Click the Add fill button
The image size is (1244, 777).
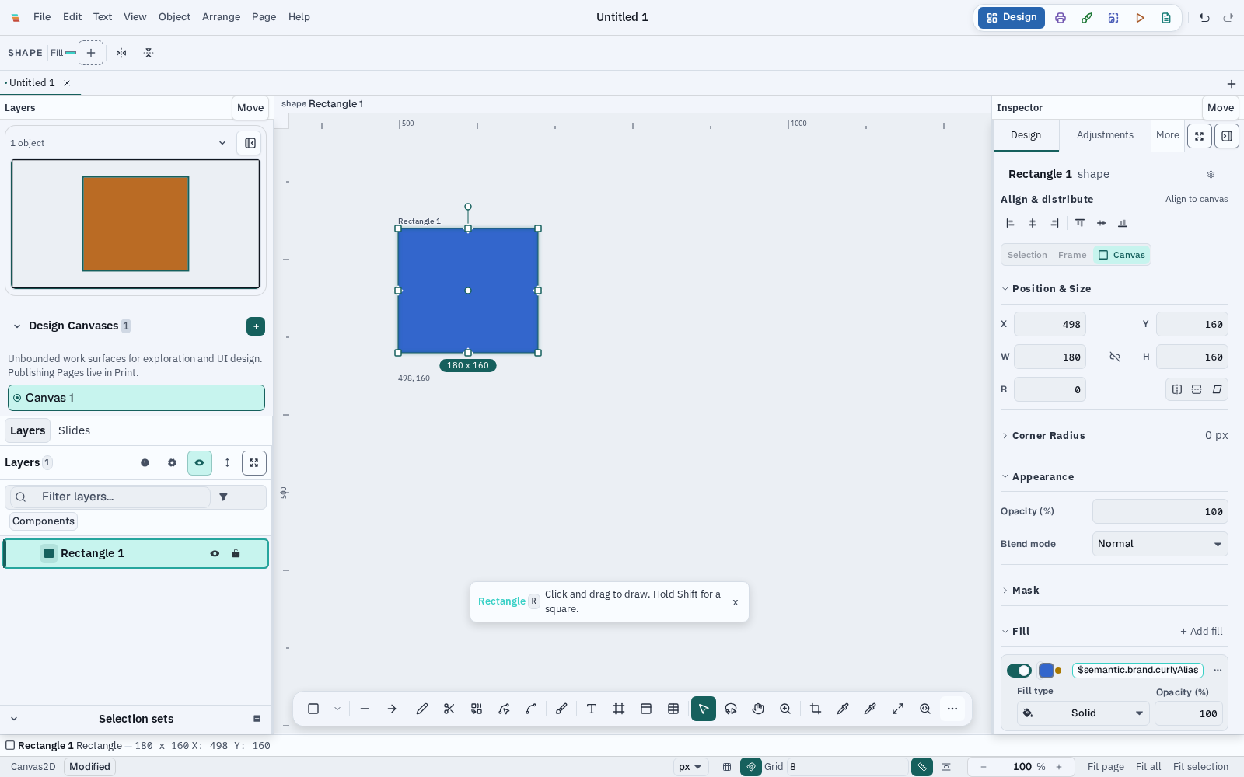1201,631
